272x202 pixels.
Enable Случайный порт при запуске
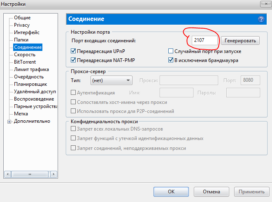[x=171, y=51]
